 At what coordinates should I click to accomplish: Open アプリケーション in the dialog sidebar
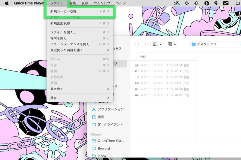point(108,109)
